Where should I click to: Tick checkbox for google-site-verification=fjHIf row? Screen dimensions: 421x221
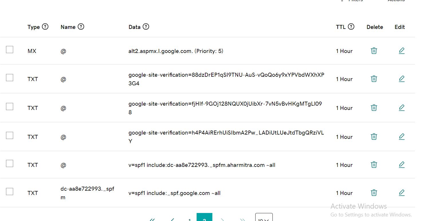click(x=9, y=106)
